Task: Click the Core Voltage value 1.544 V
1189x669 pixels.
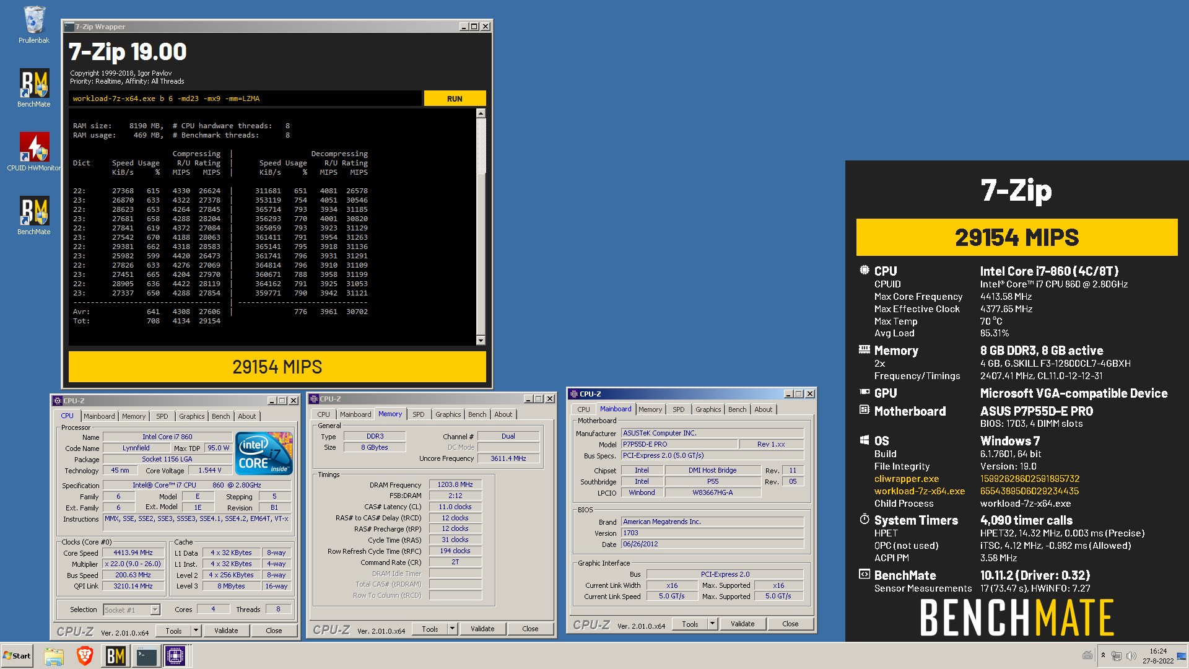Action: (209, 470)
